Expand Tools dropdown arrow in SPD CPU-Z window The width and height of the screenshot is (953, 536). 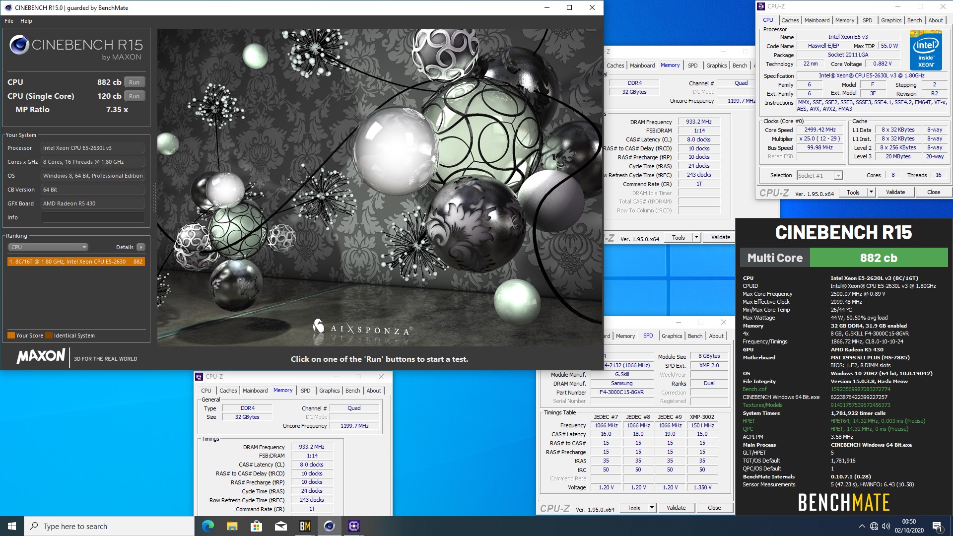[x=651, y=508]
